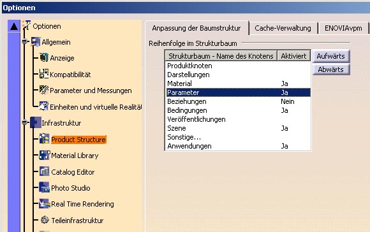Open the Material Library entry
Viewport: 370px width, 232px height.
click(x=75, y=156)
